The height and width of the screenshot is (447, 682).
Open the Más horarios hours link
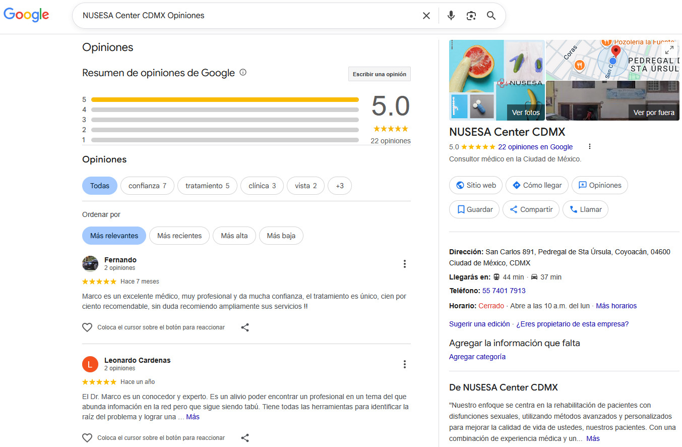coord(616,306)
